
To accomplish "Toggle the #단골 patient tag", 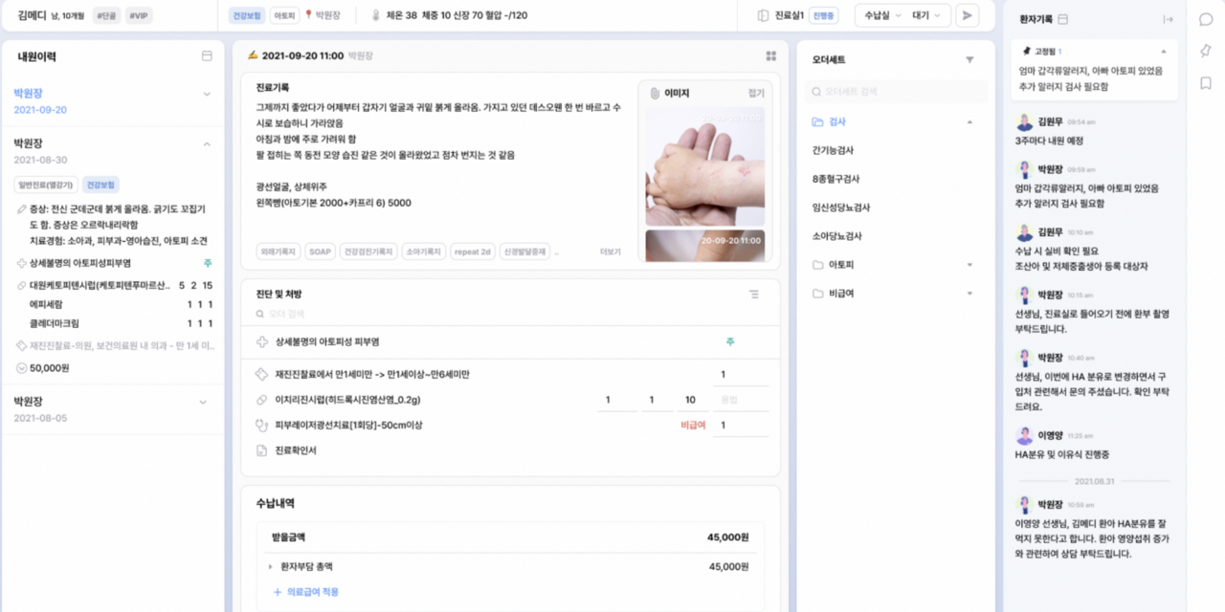I will (105, 15).
